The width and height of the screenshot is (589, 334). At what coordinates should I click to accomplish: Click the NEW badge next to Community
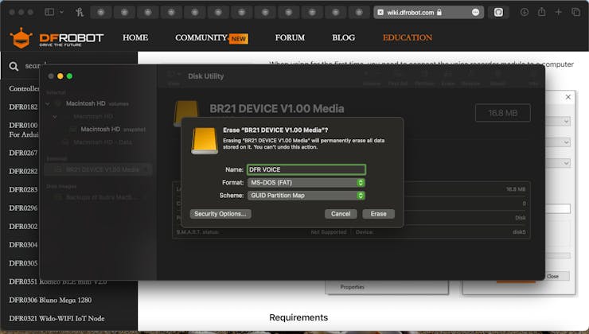[x=239, y=39]
